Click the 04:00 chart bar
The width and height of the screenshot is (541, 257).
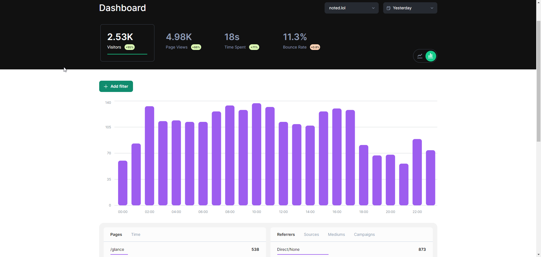[x=176, y=163]
